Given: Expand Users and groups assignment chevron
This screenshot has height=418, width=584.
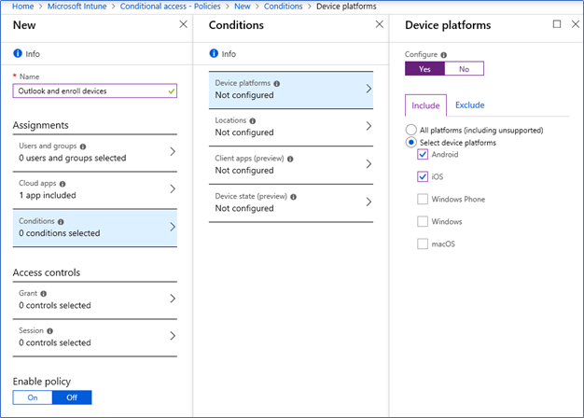Looking at the screenshot, I should (173, 152).
